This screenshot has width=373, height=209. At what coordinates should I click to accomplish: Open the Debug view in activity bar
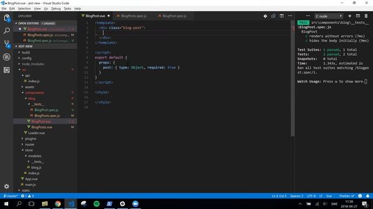coord(6,57)
